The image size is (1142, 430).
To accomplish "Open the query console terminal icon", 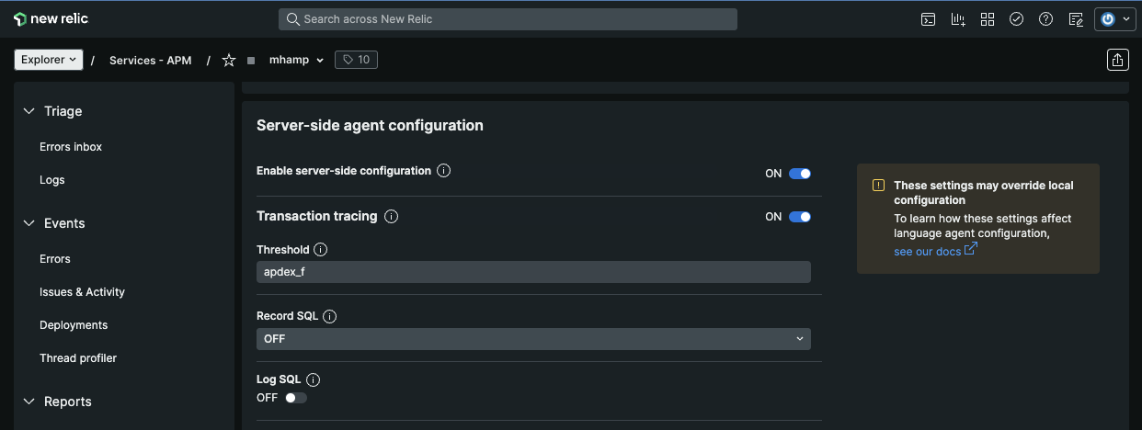I will pos(929,19).
